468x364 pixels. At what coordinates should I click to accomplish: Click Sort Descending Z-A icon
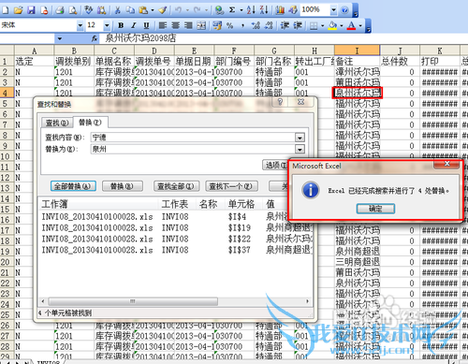pos(264,10)
